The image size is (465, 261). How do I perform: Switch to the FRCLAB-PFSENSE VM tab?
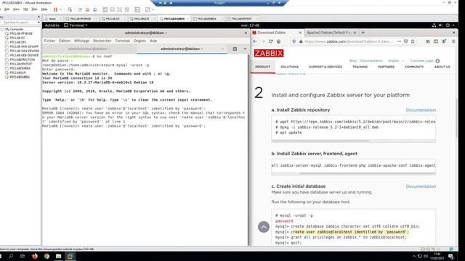click(x=80, y=19)
